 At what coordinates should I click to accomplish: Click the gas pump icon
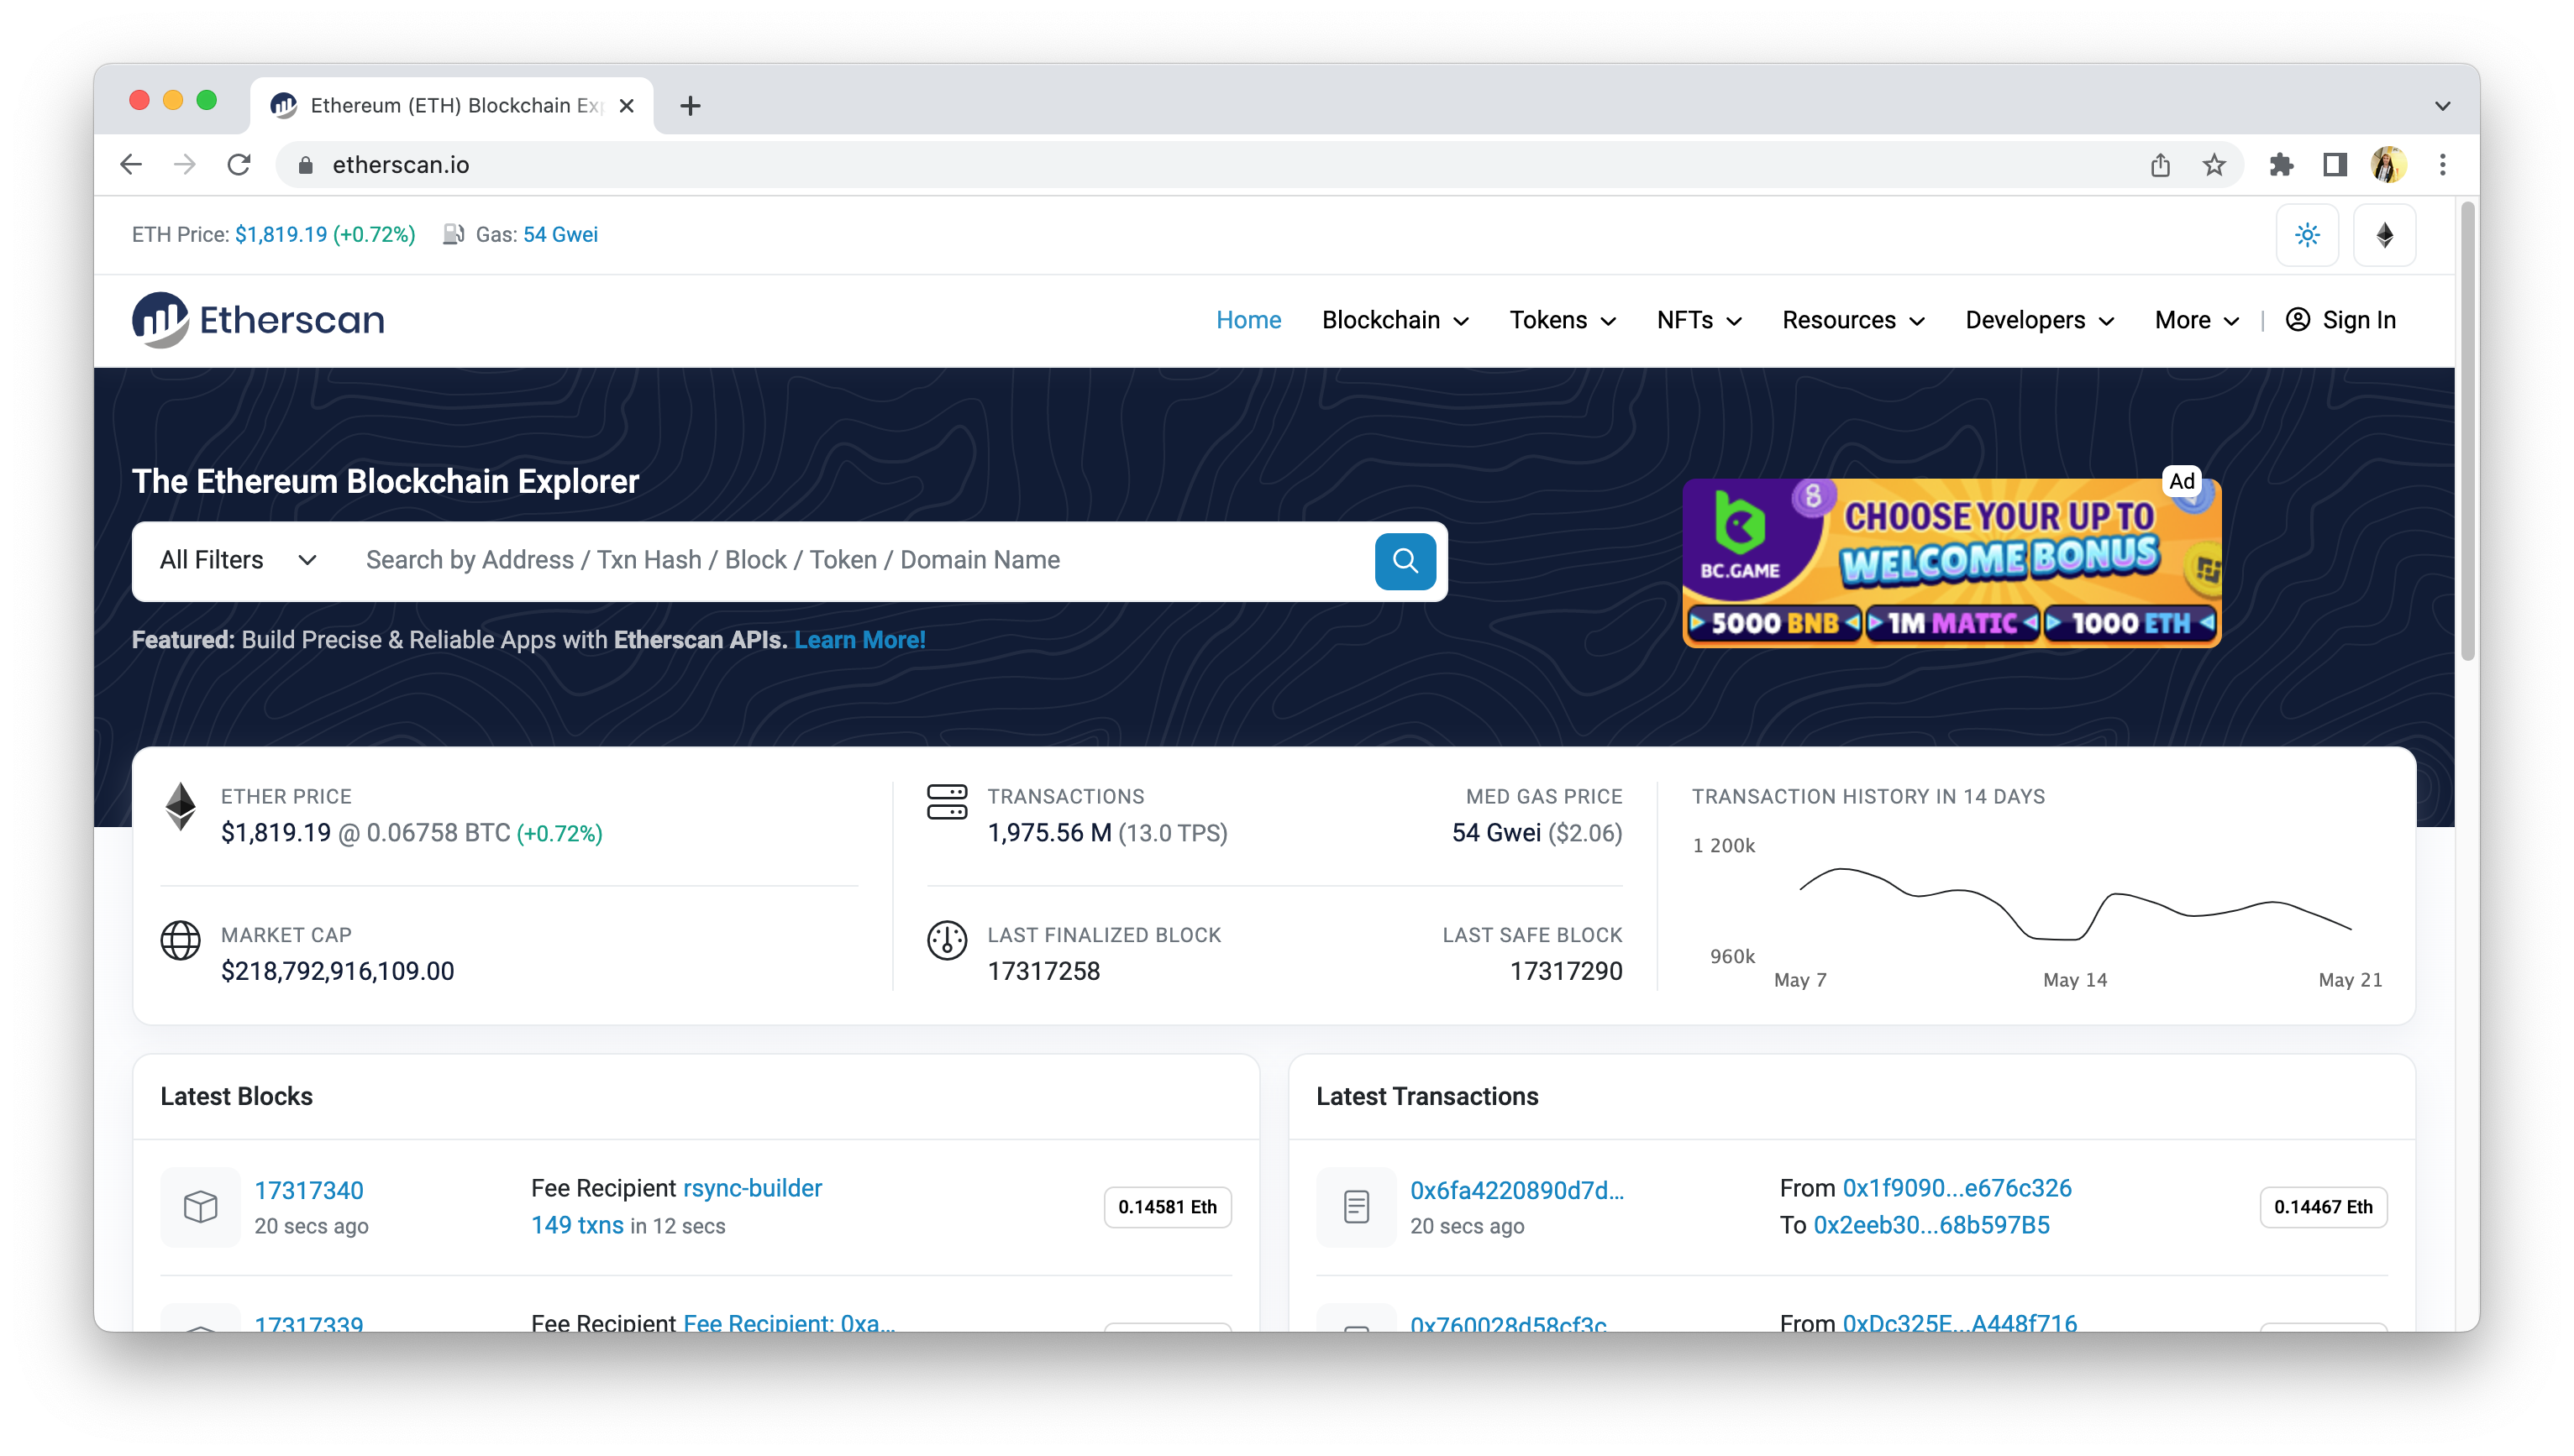[453, 234]
